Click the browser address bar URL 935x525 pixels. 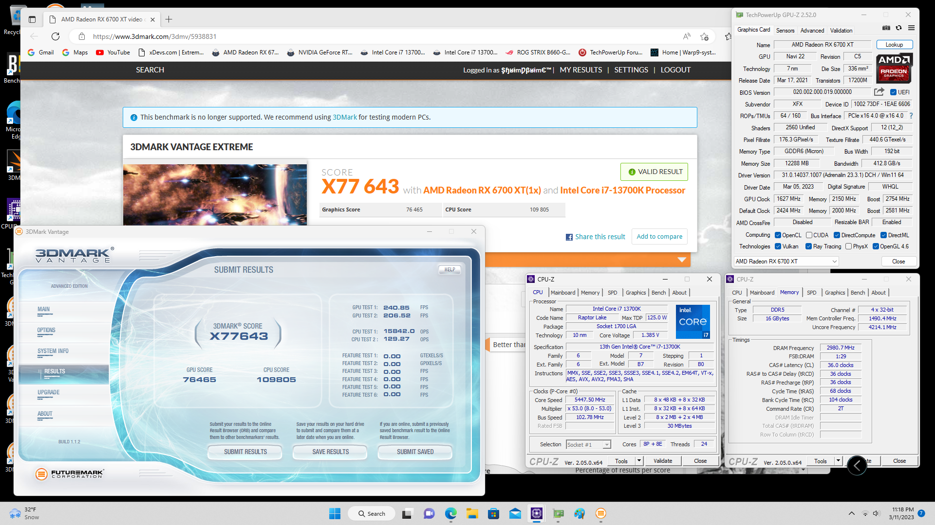(x=154, y=36)
